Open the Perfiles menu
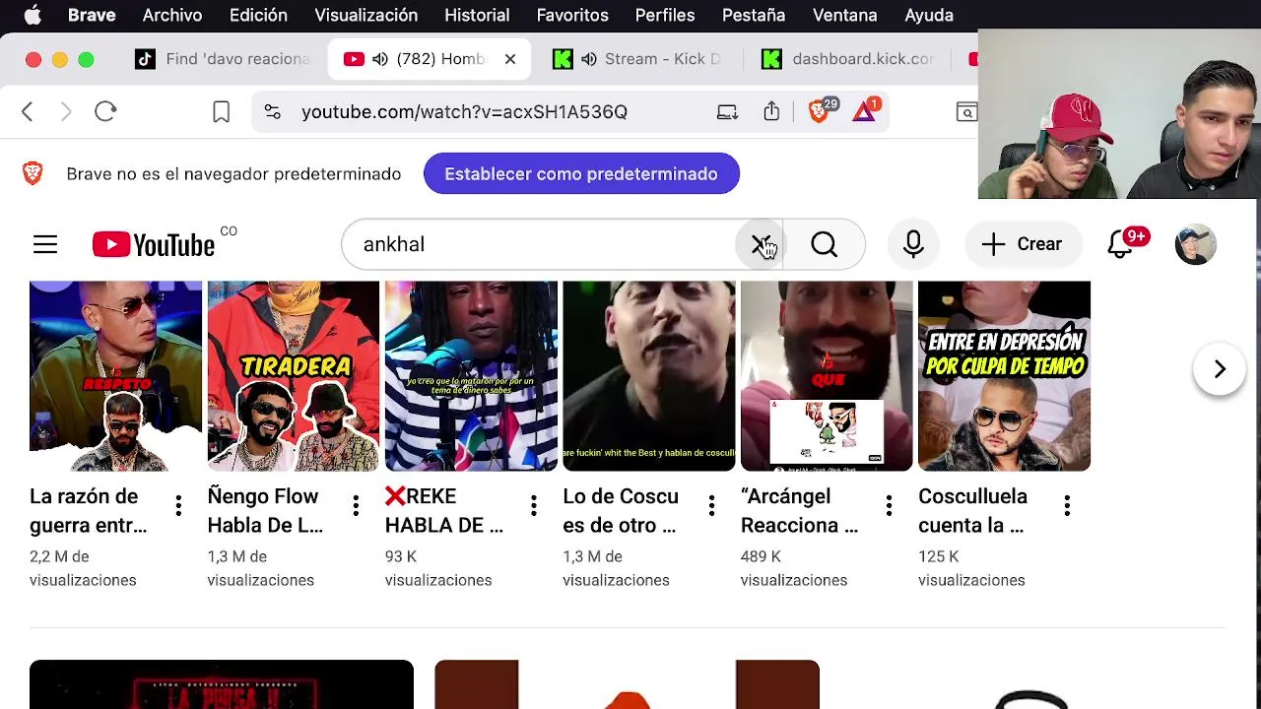 coord(665,15)
